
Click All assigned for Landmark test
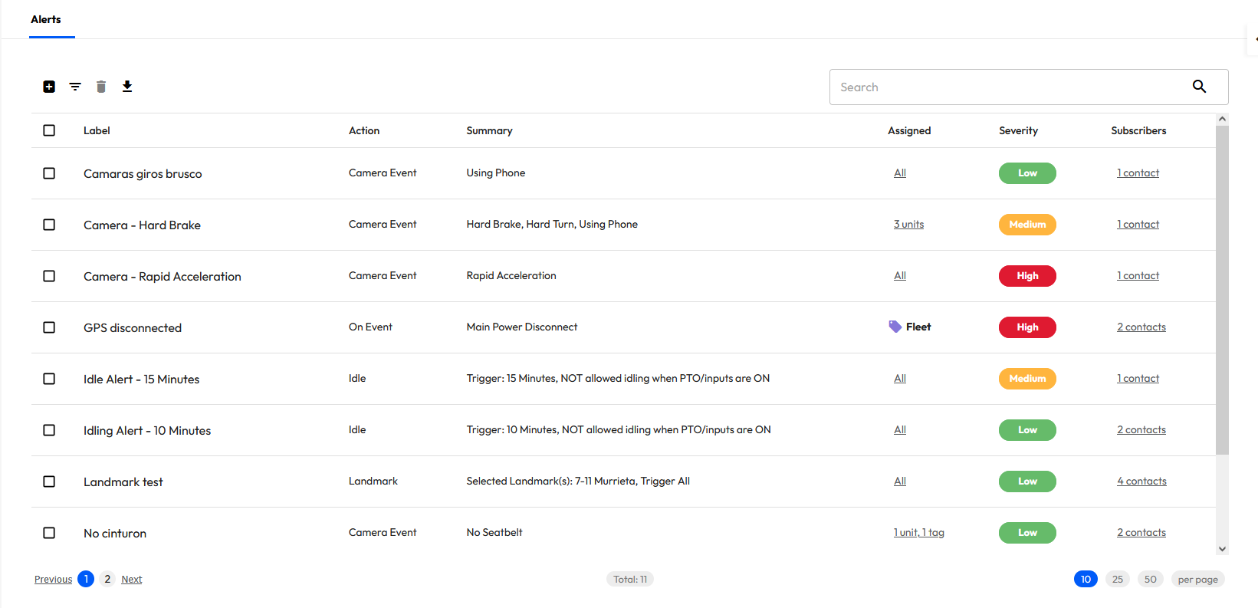[x=900, y=481]
